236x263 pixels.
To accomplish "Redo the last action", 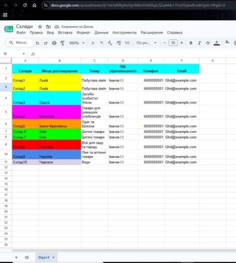I will point(45,43).
